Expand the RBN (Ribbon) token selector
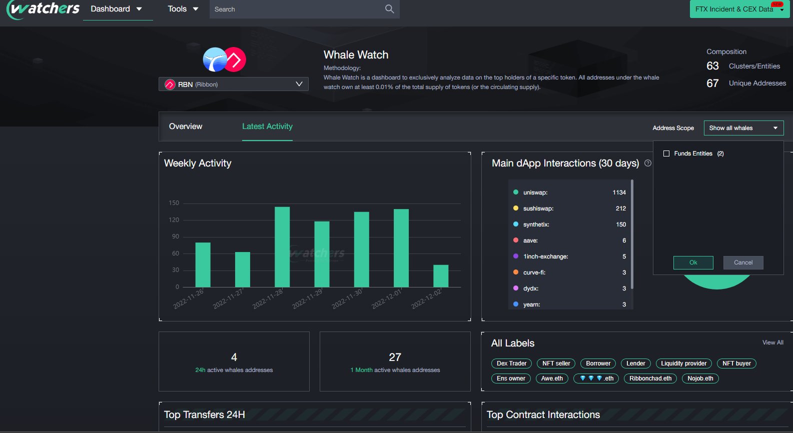Screen dimensions: 793x433 (x=234, y=84)
